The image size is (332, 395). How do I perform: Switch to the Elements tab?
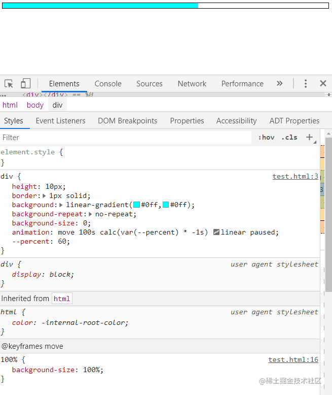point(64,84)
